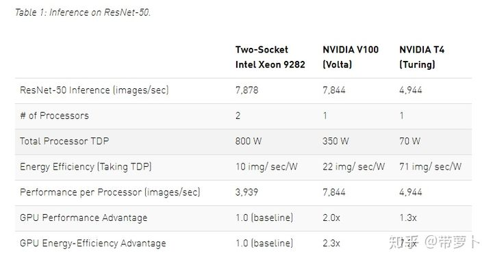
Task: Click the 2.0x performance advantage cell
Action: point(331,218)
